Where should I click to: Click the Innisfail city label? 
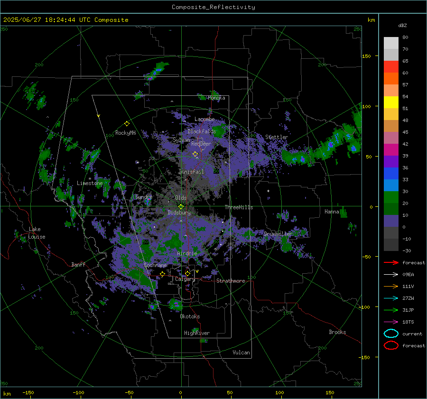click(191, 172)
